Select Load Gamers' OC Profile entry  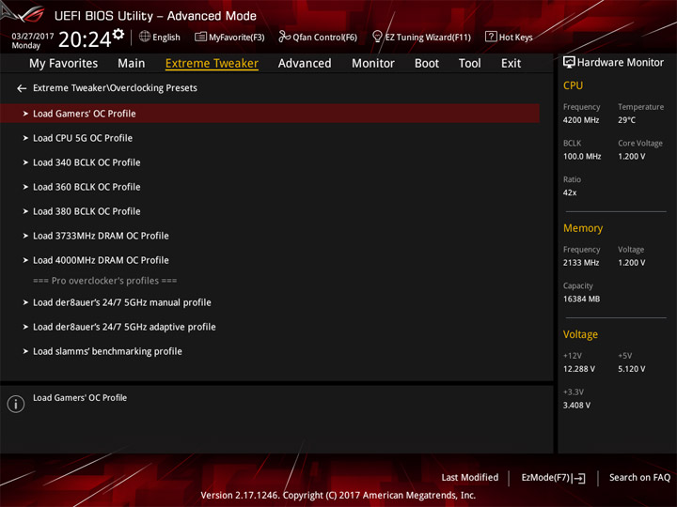coord(270,114)
